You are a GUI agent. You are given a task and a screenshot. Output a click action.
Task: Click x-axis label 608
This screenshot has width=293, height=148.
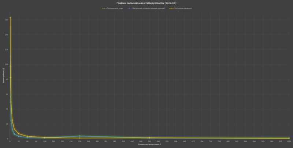pos(176,141)
